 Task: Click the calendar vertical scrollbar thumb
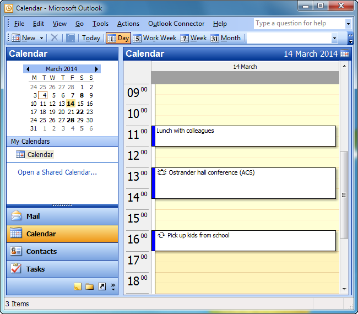(x=344, y=195)
